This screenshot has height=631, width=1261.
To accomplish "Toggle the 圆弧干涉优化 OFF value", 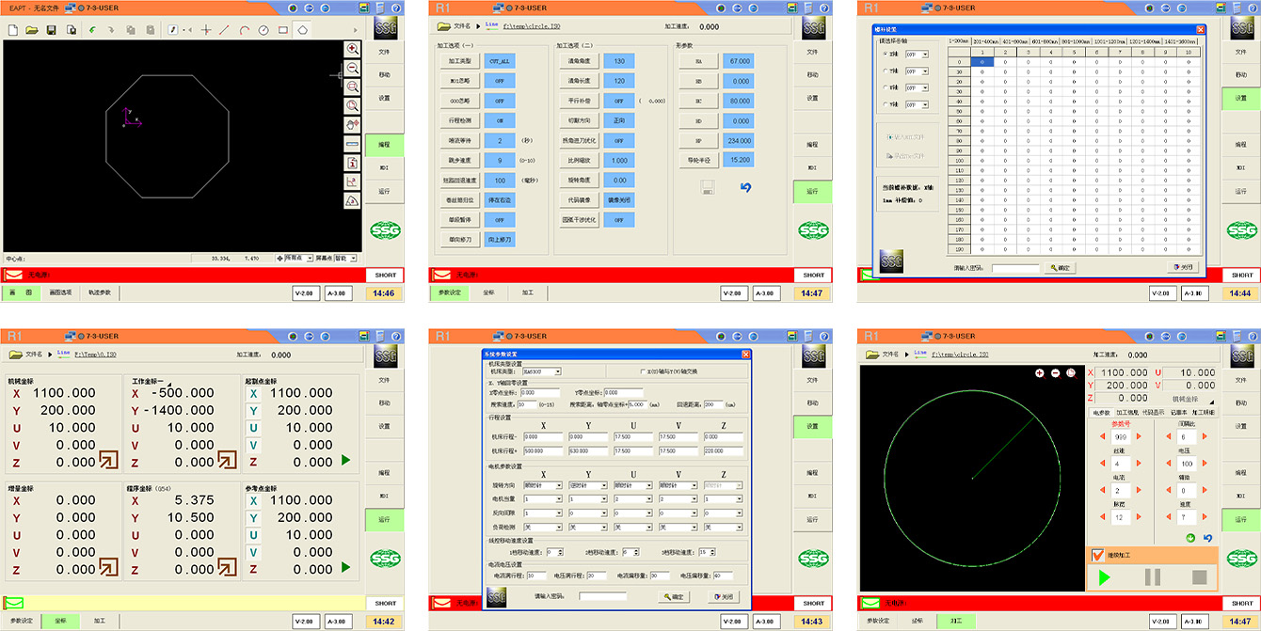I will (x=618, y=220).
